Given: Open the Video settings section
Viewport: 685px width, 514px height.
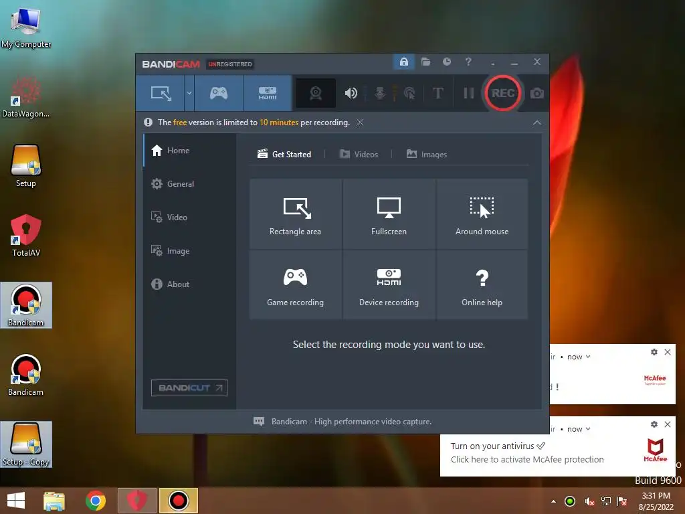Looking at the screenshot, I should [189, 218].
